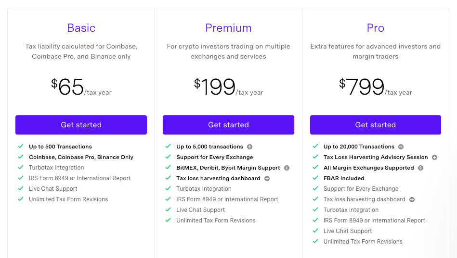Click plus icon next to Pro Tax loss harvesting dashboard
Image resolution: width=457 pixels, height=258 pixels.
[x=412, y=199]
